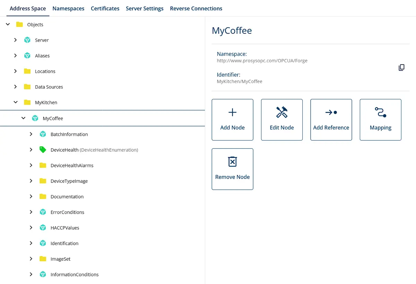The width and height of the screenshot is (416, 284).
Task: Click the Server object cube icon
Action: [x=27, y=40]
